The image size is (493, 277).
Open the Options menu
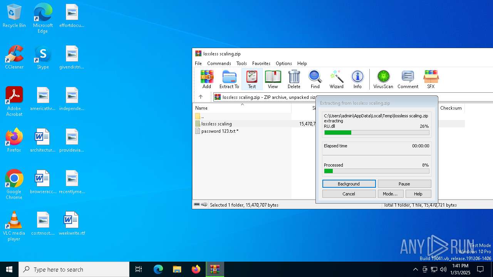tap(284, 63)
